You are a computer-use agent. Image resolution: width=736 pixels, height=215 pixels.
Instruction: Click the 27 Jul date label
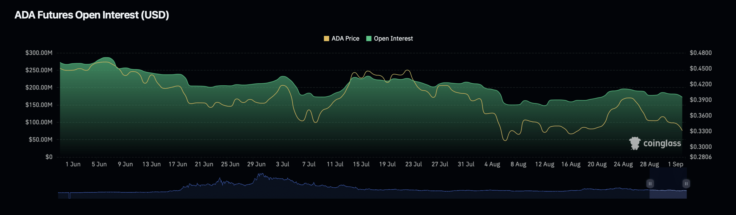pyautogui.click(x=440, y=164)
